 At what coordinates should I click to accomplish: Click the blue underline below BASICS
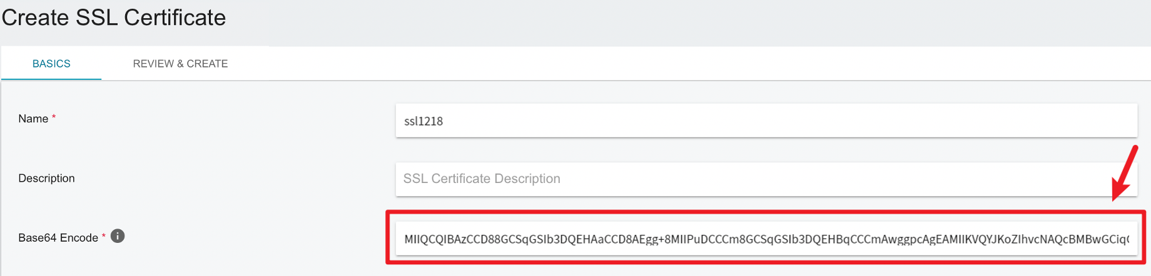click(x=51, y=79)
